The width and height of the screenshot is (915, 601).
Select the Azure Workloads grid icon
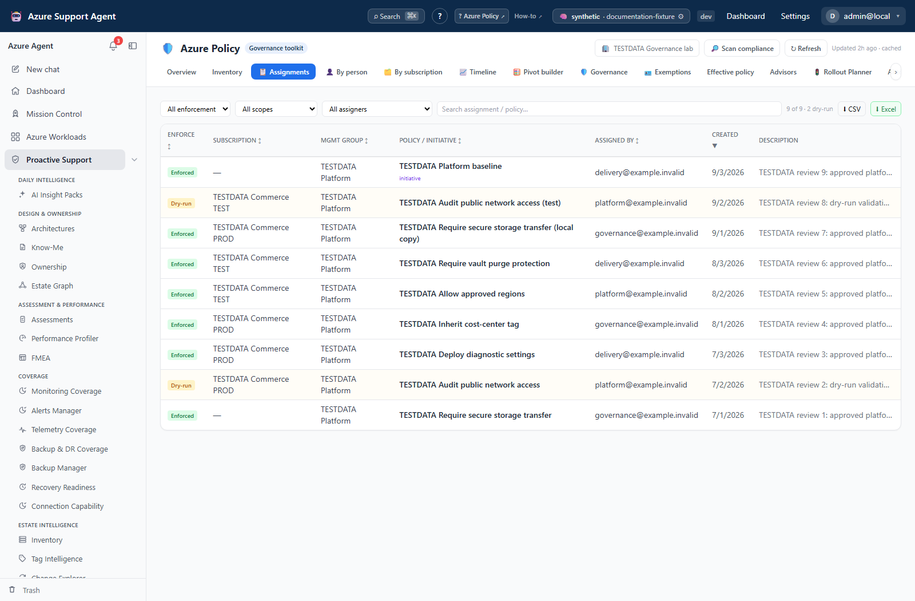tap(15, 137)
